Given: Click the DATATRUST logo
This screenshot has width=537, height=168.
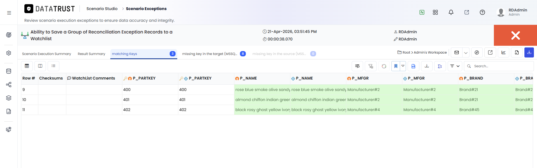Looking at the screenshot, I should 50,9.
